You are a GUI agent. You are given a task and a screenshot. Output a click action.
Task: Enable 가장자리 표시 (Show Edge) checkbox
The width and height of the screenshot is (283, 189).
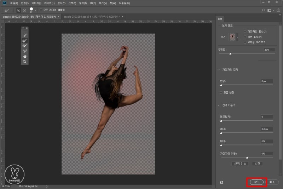(x=245, y=32)
